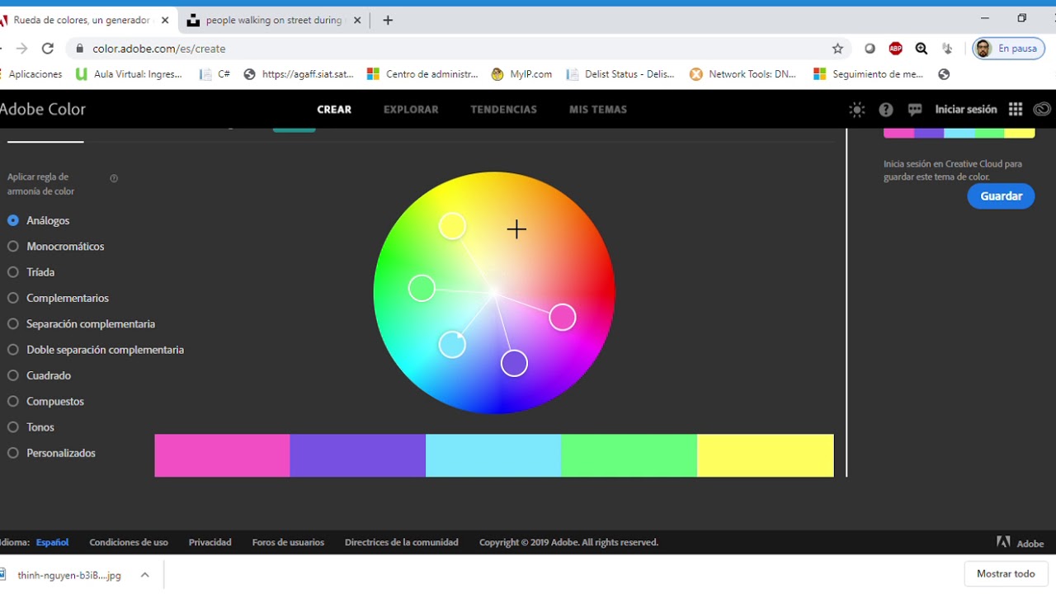The width and height of the screenshot is (1056, 594).
Task: Select the green color swatch
Action: [629, 455]
